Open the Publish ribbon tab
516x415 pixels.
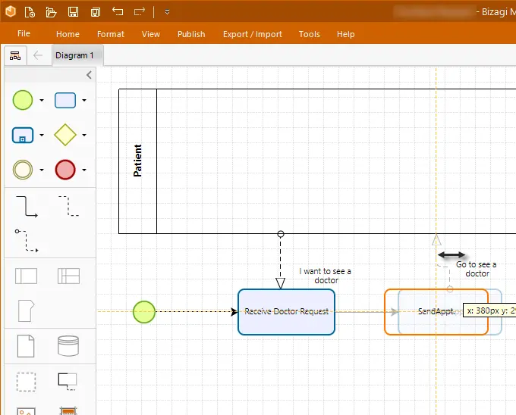point(191,34)
